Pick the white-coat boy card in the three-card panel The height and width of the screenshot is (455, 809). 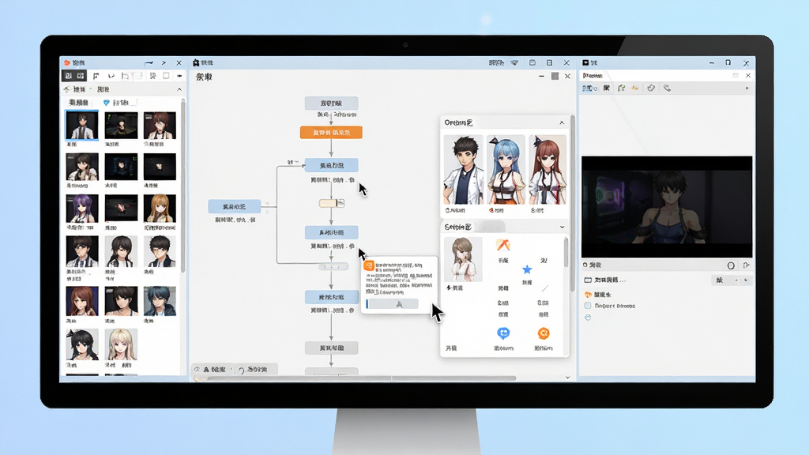(x=463, y=171)
